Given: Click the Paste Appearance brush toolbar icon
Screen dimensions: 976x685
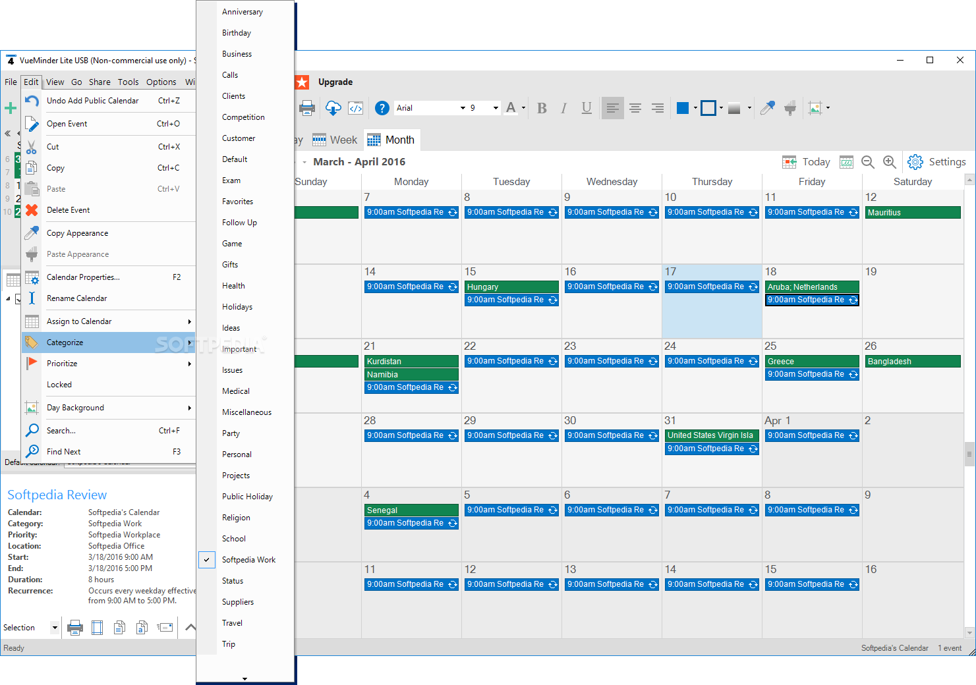Looking at the screenshot, I should (x=790, y=108).
